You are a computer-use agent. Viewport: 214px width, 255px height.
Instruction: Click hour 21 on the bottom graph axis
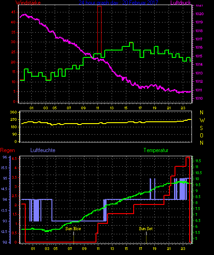(169, 249)
